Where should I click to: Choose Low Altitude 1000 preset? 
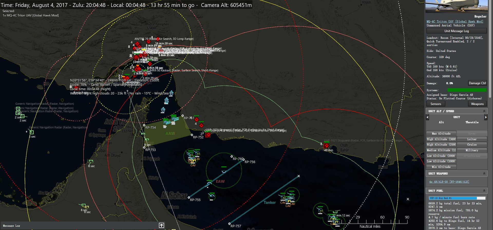point(441,161)
